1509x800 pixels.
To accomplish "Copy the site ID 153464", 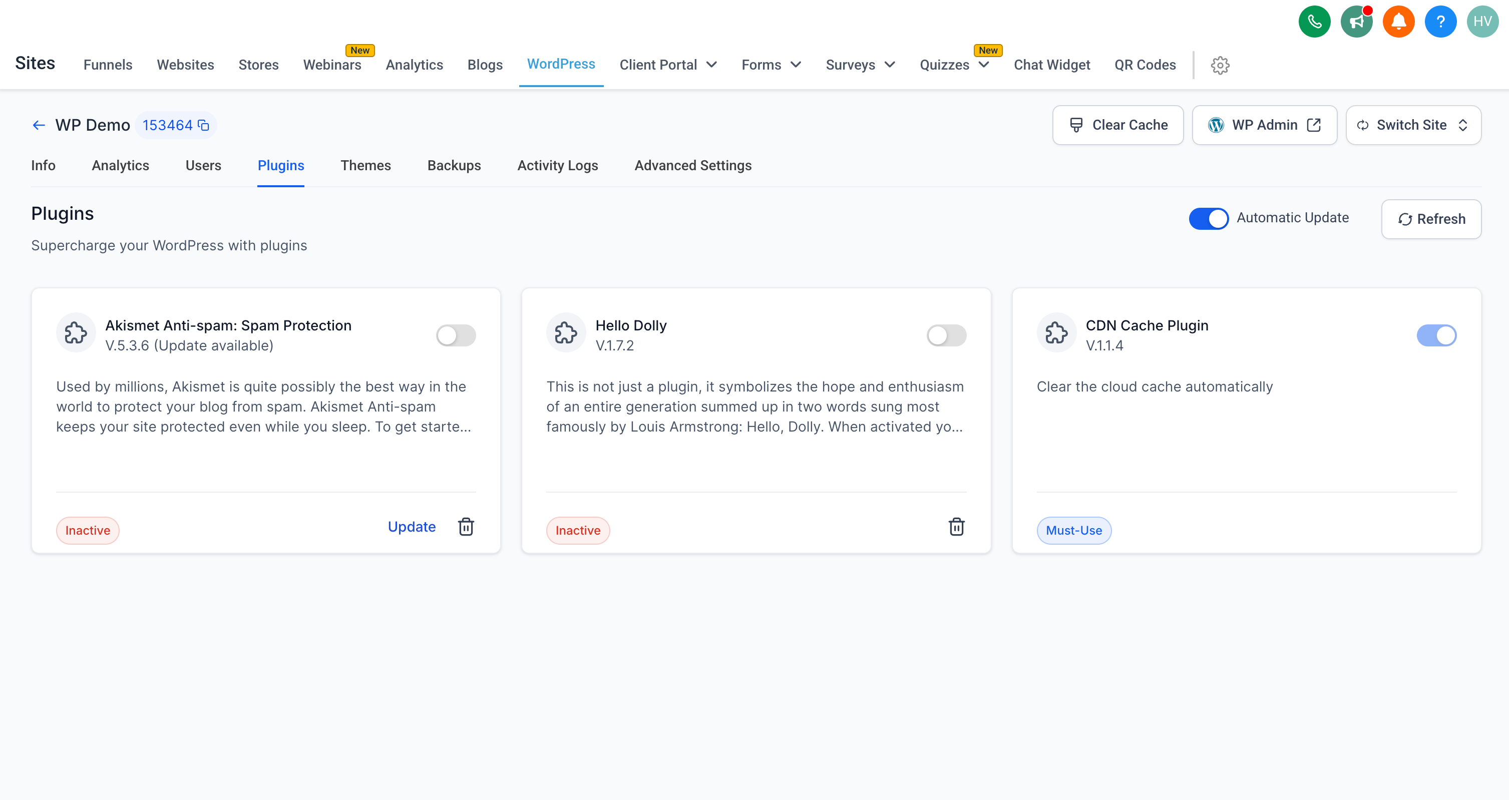I will pos(204,125).
